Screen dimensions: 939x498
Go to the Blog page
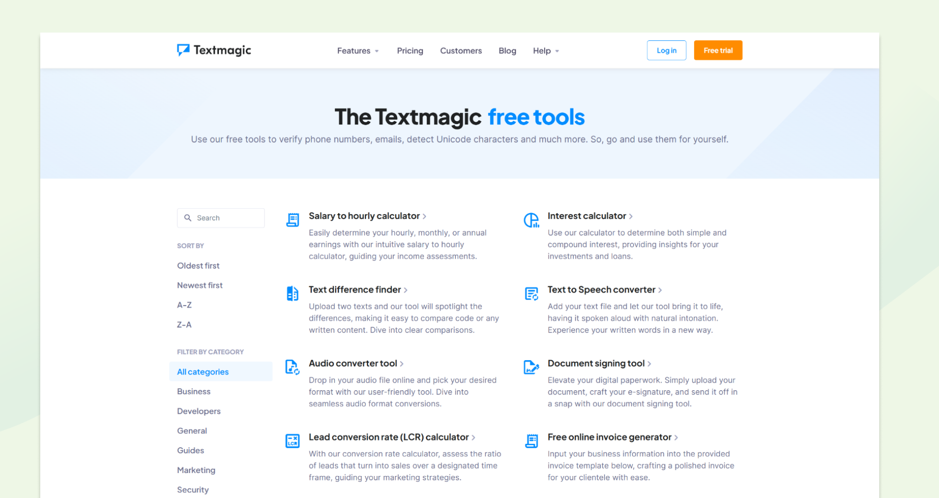pyautogui.click(x=507, y=51)
